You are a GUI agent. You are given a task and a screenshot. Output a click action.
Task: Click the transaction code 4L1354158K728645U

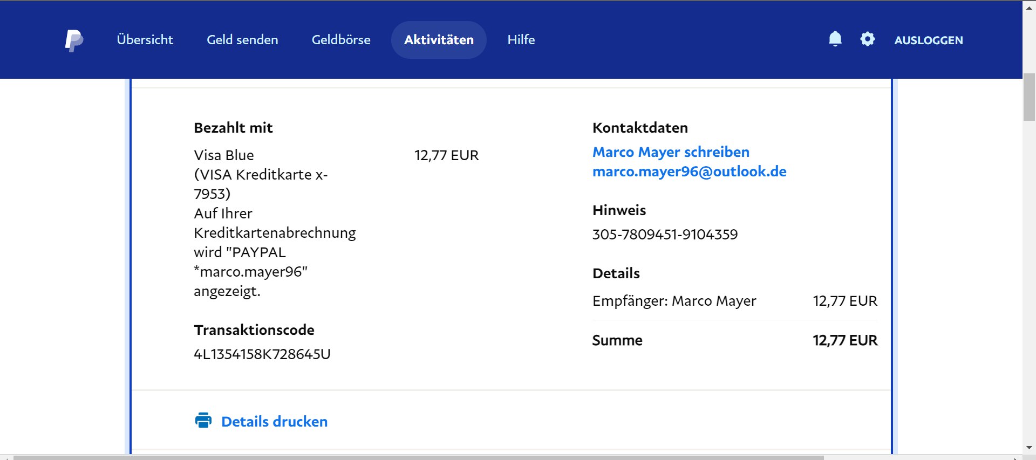(x=262, y=354)
